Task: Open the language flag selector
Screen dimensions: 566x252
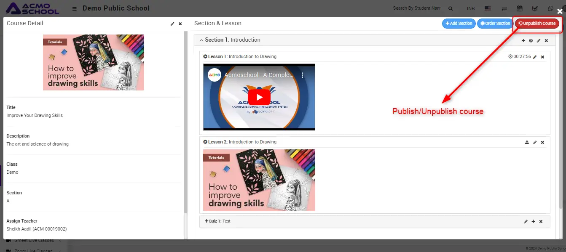Action: click(x=488, y=8)
